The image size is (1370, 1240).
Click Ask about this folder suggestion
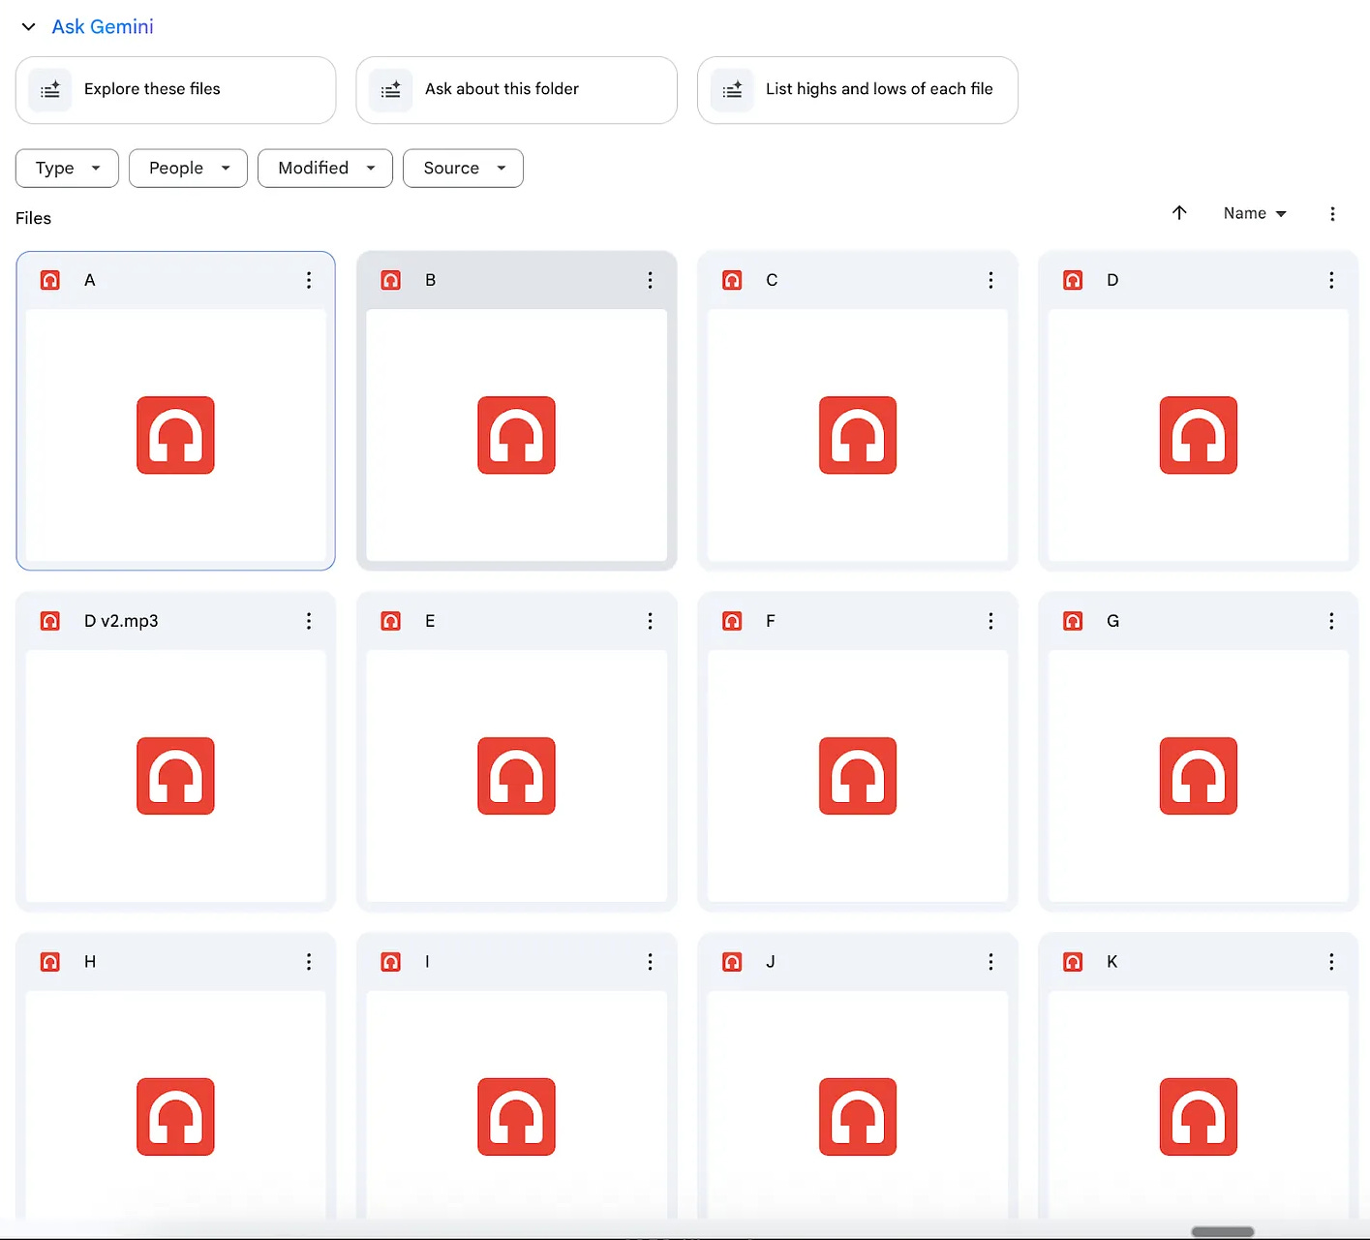click(516, 90)
